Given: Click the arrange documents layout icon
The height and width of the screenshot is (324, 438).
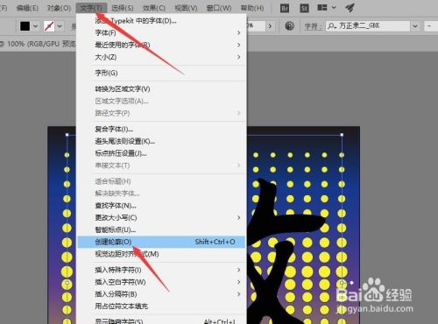Looking at the screenshot, I should coord(322,8).
